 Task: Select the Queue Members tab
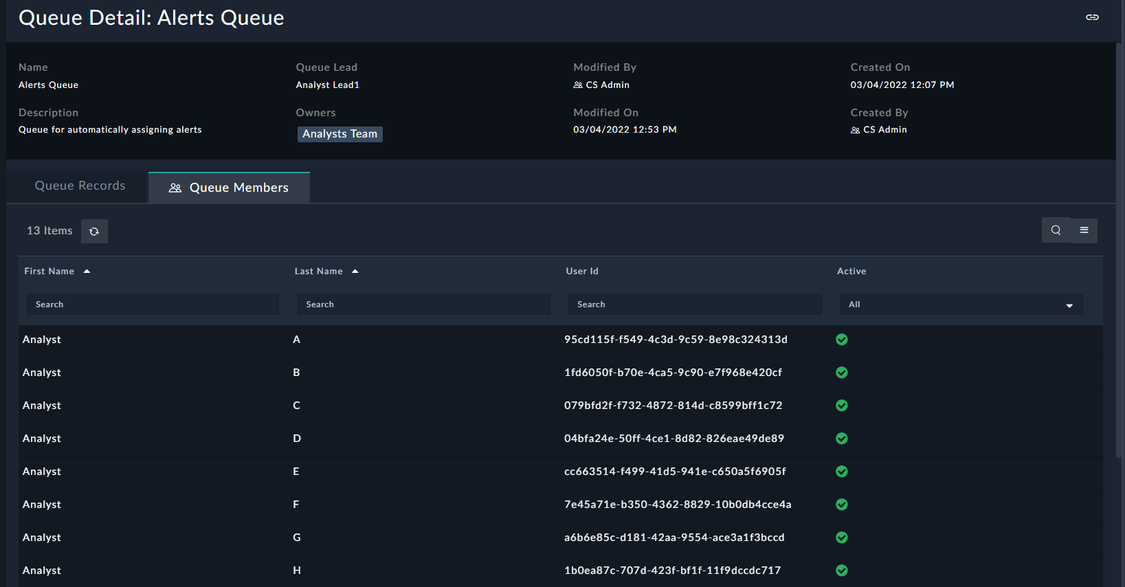(229, 188)
